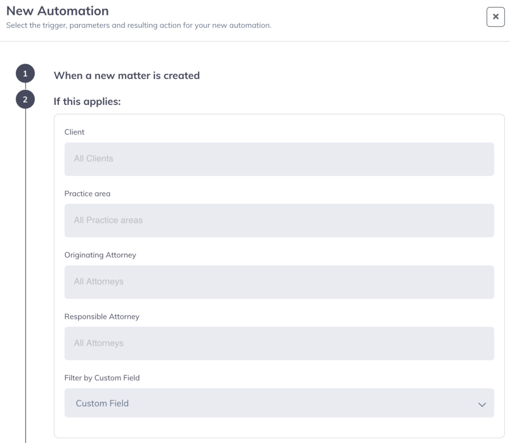
Task: Open the All Clients selector
Action: pyautogui.click(x=279, y=159)
